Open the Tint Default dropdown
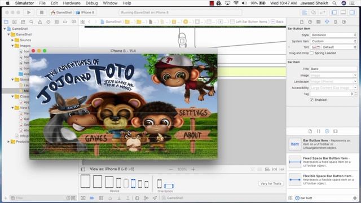This screenshot has width=361, height=203. tap(339, 47)
